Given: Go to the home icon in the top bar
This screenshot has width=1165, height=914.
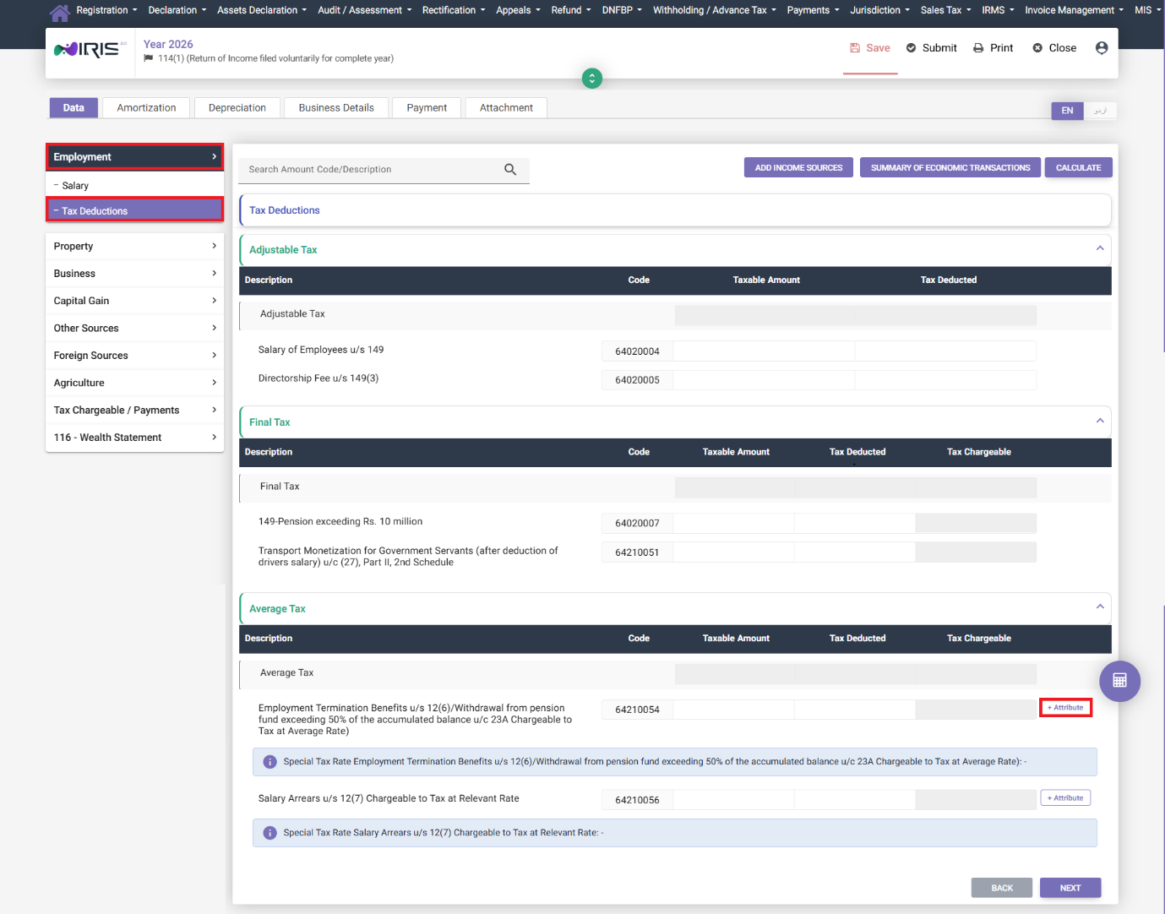Looking at the screenshot, I should tap(59, 12).
